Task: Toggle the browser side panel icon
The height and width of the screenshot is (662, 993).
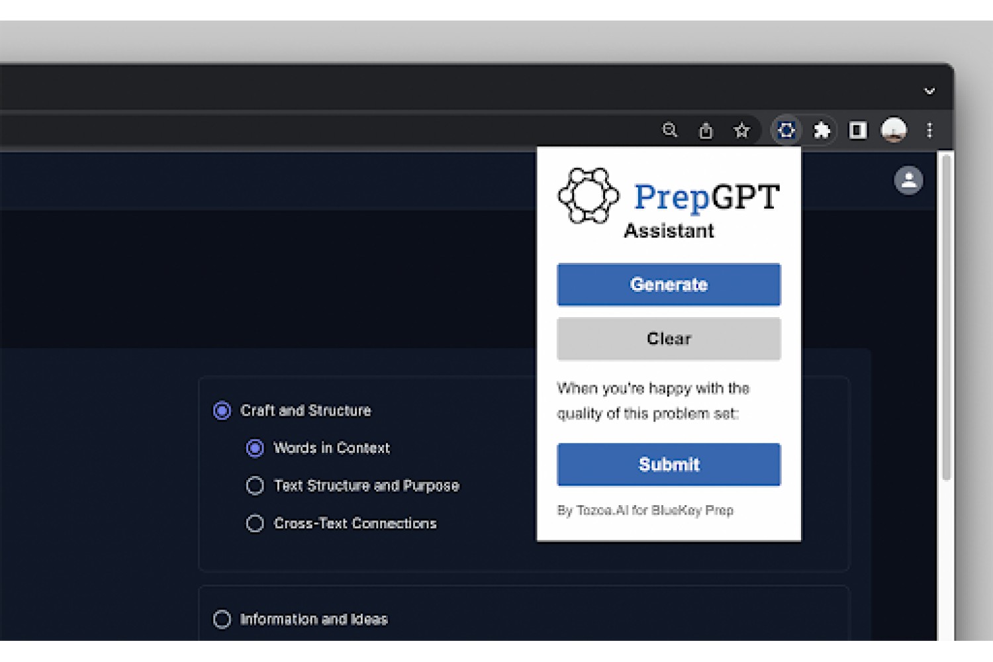Action: tap(858, 130)
